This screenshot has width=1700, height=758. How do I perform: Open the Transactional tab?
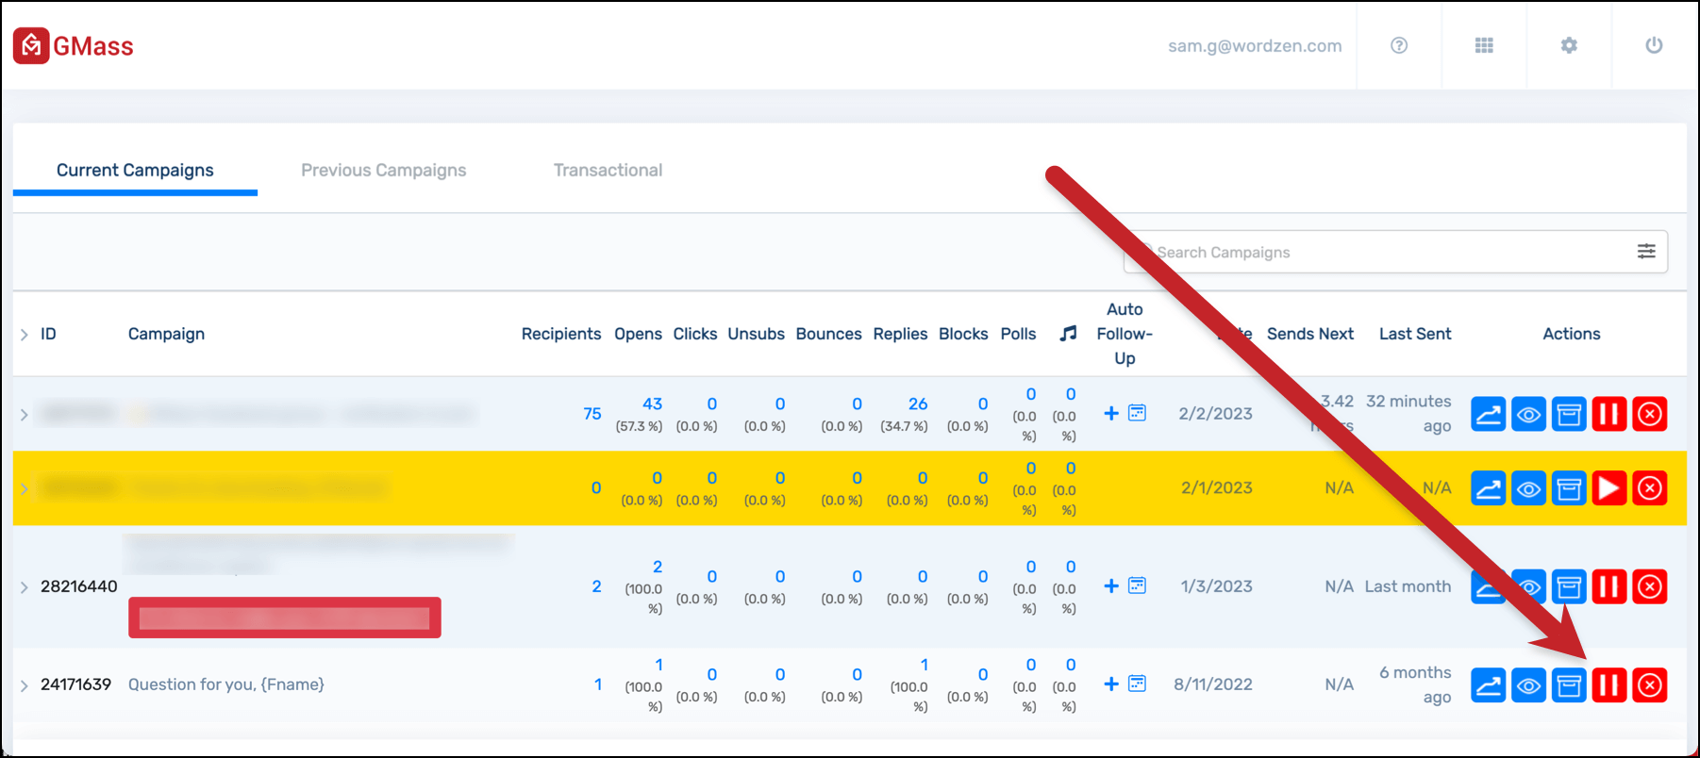608,171
